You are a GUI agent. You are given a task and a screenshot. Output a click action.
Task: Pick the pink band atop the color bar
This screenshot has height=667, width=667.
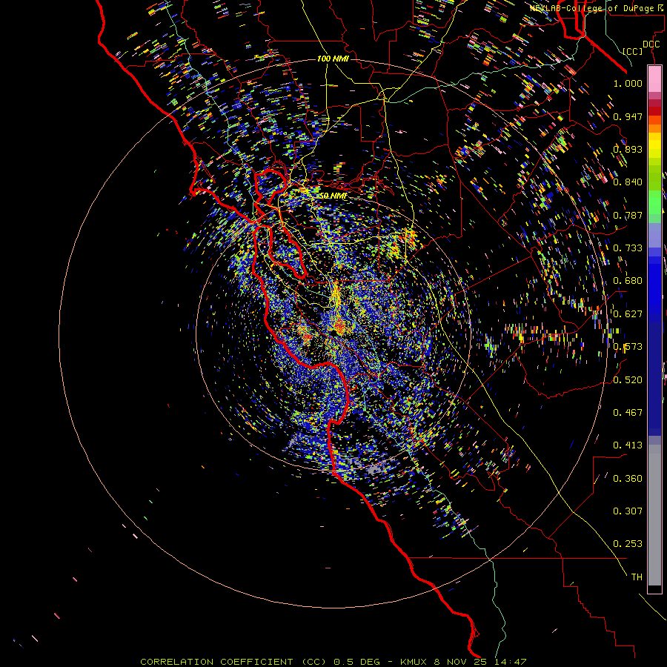[x=654, y=79]
